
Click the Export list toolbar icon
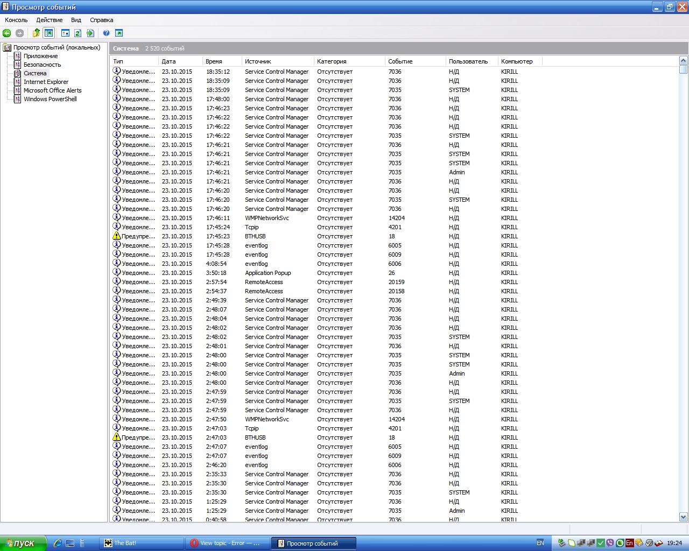90,33
